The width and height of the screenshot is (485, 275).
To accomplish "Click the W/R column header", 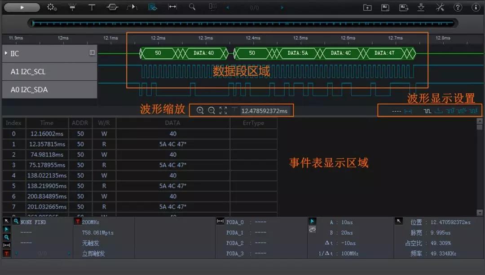I will (x=104, y=123).
